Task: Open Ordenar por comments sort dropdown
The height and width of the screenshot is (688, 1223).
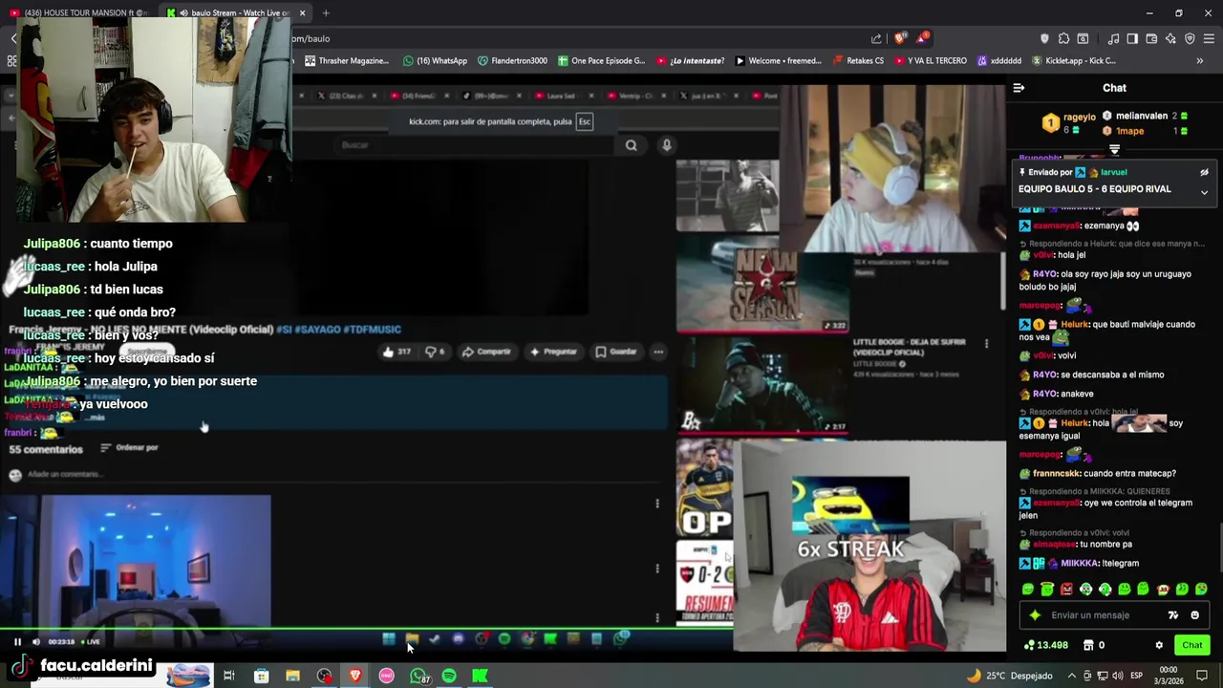Action: 129,447
